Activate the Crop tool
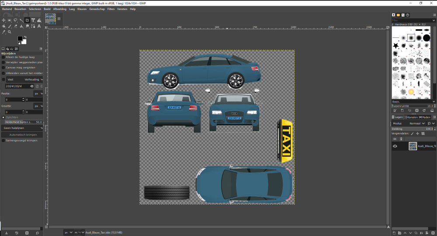437x236 pixels. (x=27, y=20)
